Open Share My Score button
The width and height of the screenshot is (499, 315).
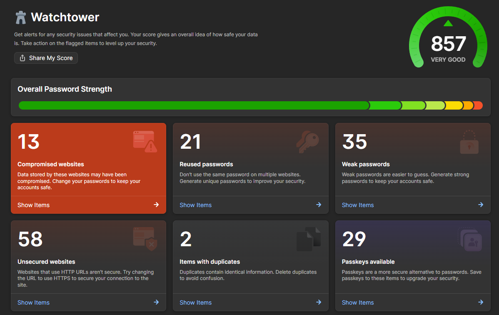click(x=46, y=58)
